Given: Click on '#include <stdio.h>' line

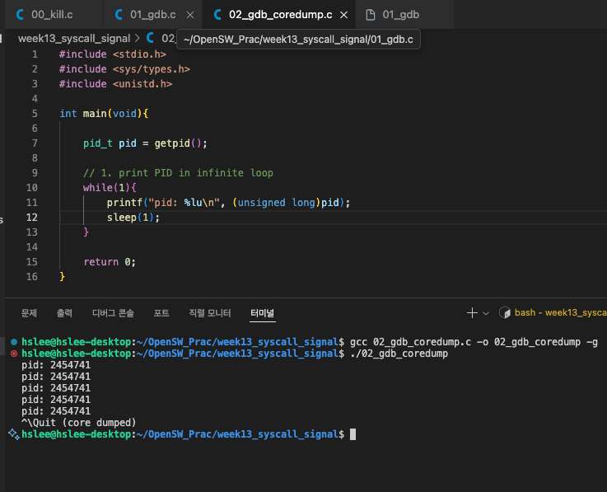Looking at the screenshot, I should pyautogui.click(x=113, y=54).
